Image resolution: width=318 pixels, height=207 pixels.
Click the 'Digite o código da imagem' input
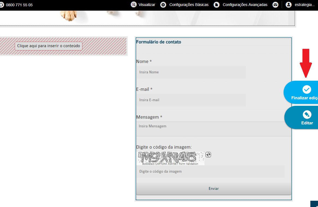(x=210, y=172)
